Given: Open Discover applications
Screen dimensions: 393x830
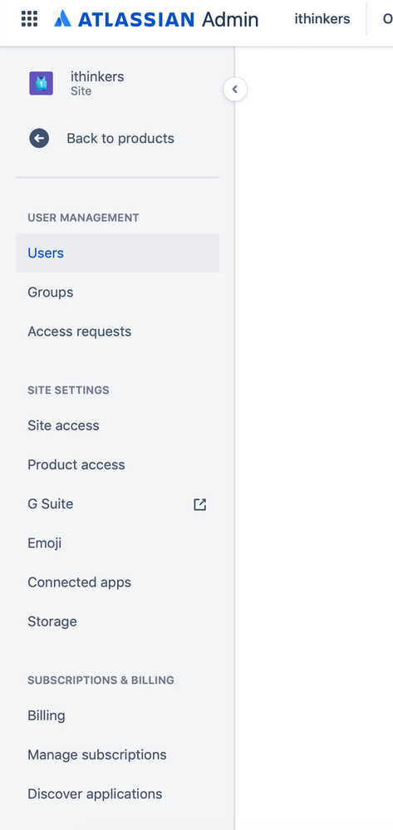Looking at the screenshot, I should (x=118, y=794).
